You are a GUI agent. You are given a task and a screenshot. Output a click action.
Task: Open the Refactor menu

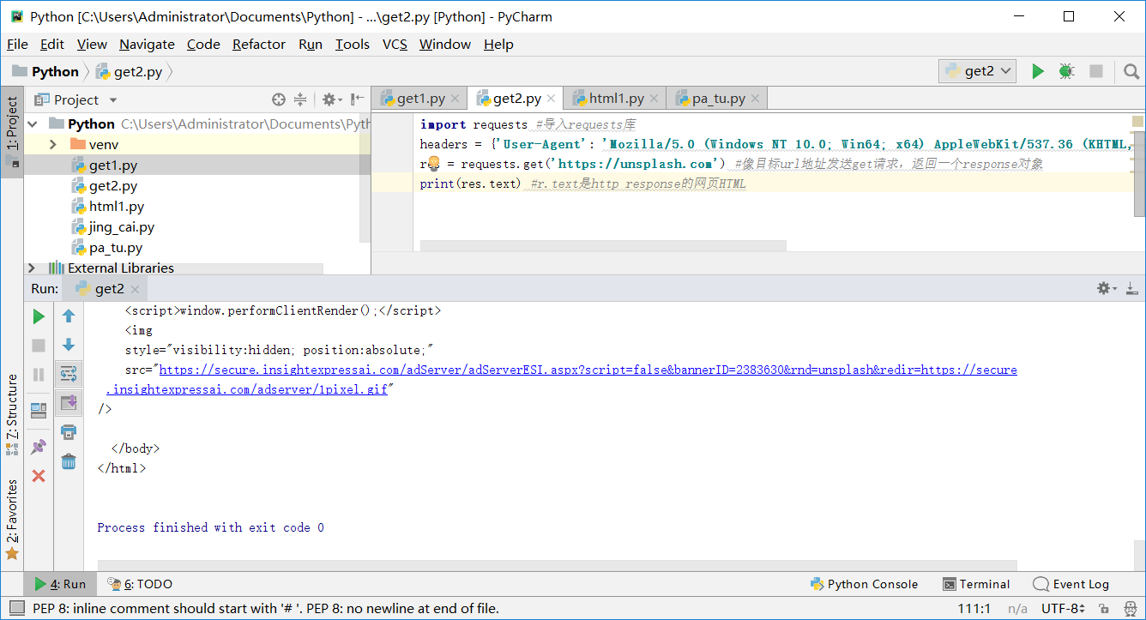[x=258, y=44]
